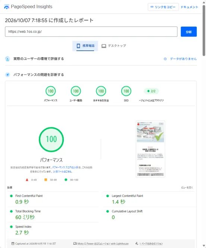Screen dimensions: 206x248
Task: Open the データがありません link
Action: point(183,59)
